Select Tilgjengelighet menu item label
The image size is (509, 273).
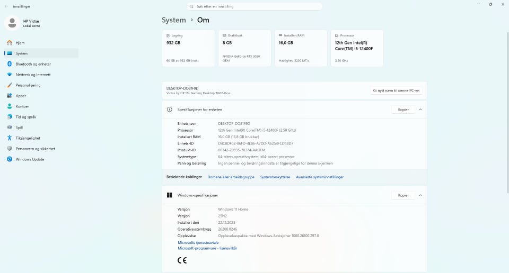coord(28,138)
